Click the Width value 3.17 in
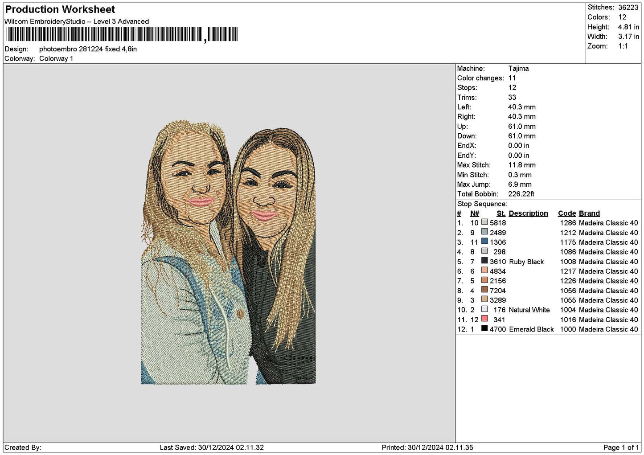Viewport: 644px width, 455px height. (628, 37)
